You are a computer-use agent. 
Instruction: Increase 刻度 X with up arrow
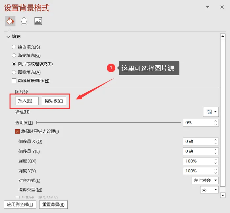click(216, 160)
